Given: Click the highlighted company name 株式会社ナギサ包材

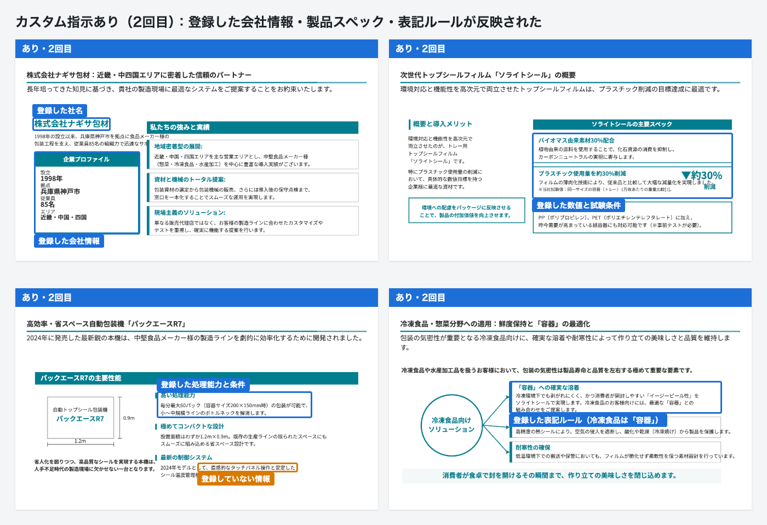Looking at the screenshot, I should pyautogui.click(x=72, y=124).
